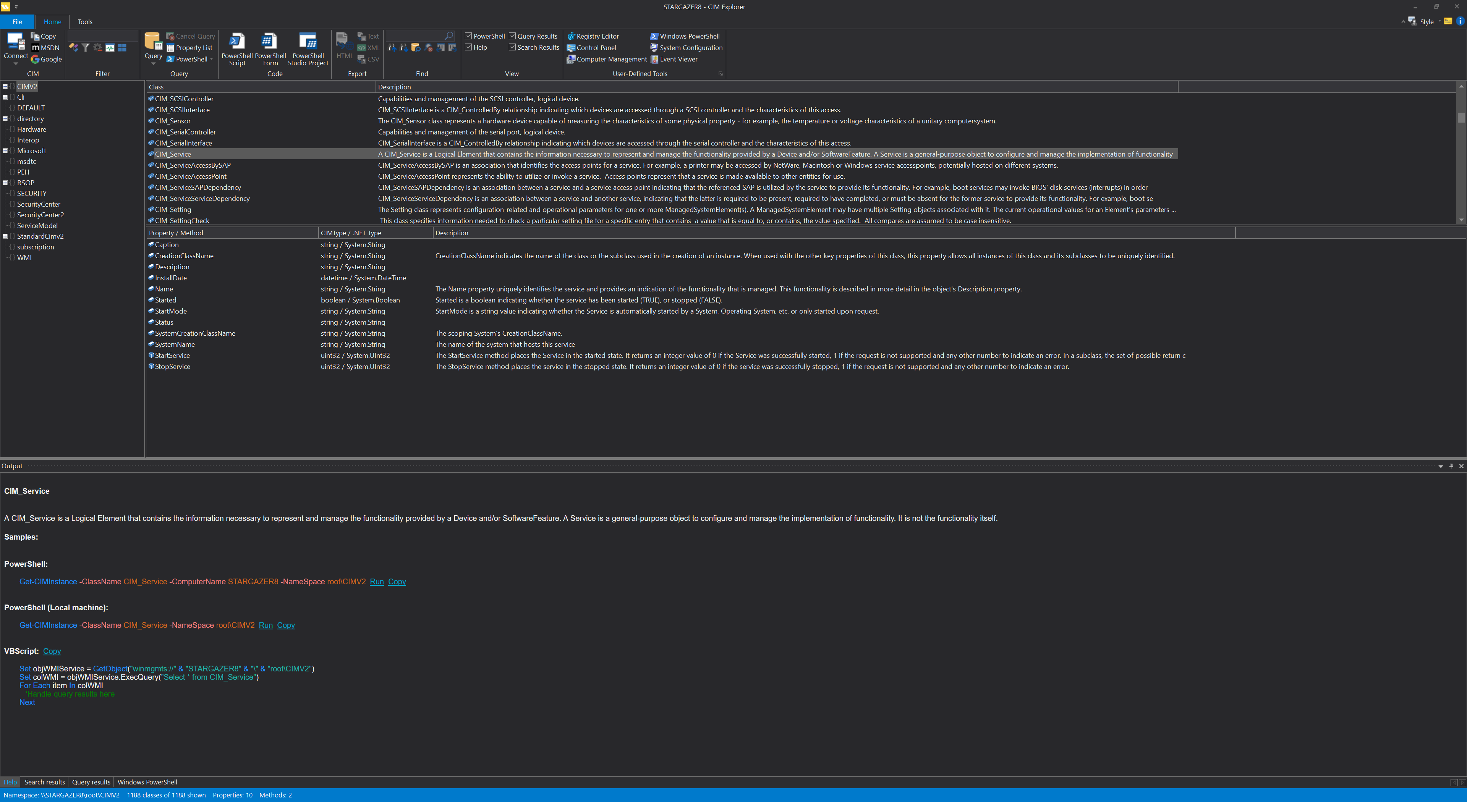
Task: Open the Query dropdown arrow
Action: tap(153, 64)
